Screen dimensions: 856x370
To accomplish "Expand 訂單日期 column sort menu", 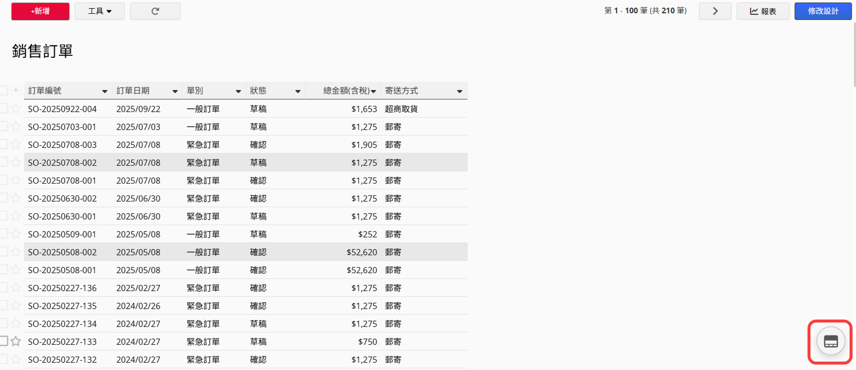I will [175, 92].
